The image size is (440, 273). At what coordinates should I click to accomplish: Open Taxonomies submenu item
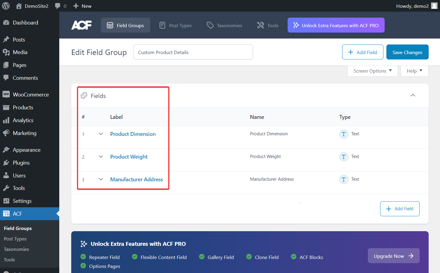coord(16,249)
